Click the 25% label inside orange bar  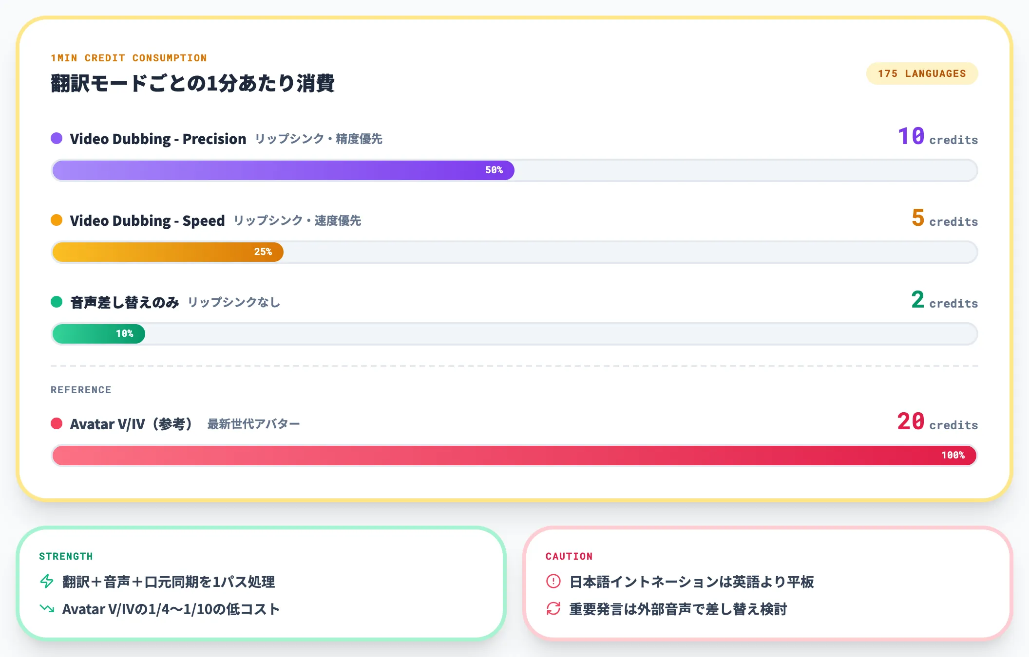click(263, 252)
